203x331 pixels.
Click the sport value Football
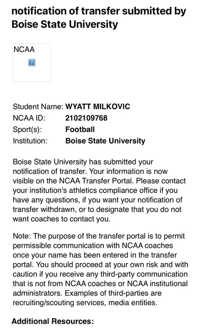[80, 129]
